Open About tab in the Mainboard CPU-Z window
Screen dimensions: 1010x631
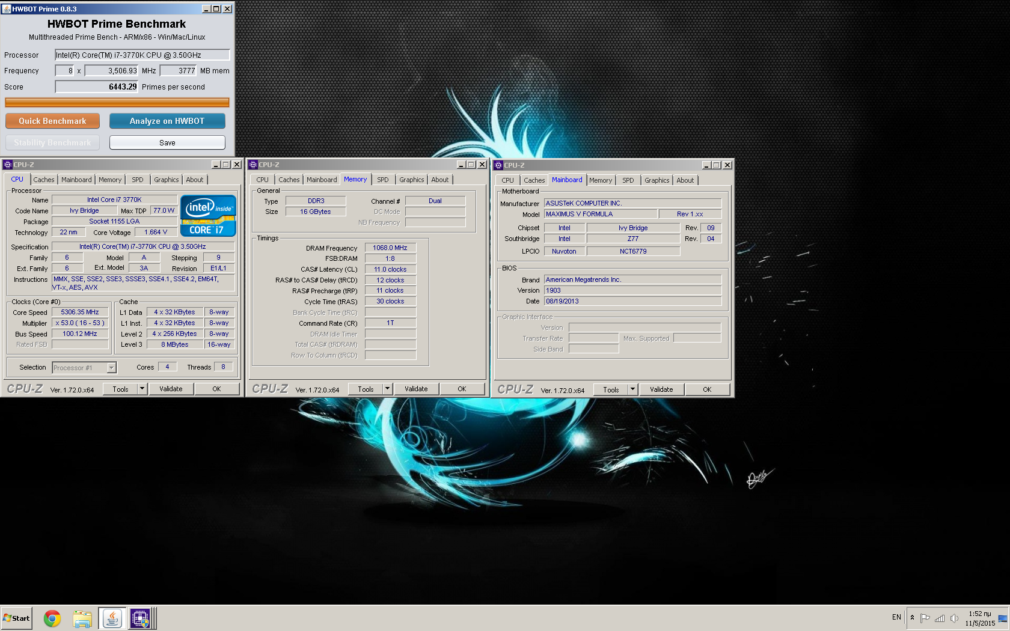point(685,180)
